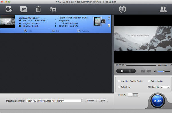Open the Edit option for Sintel video
This screenshot has width=172, height=113.
56,31
